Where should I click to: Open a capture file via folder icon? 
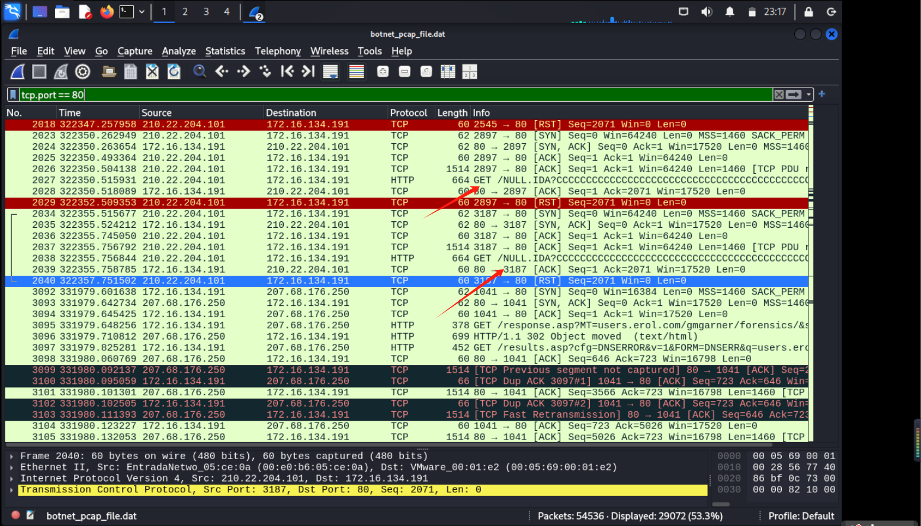(x=109, y=72)
